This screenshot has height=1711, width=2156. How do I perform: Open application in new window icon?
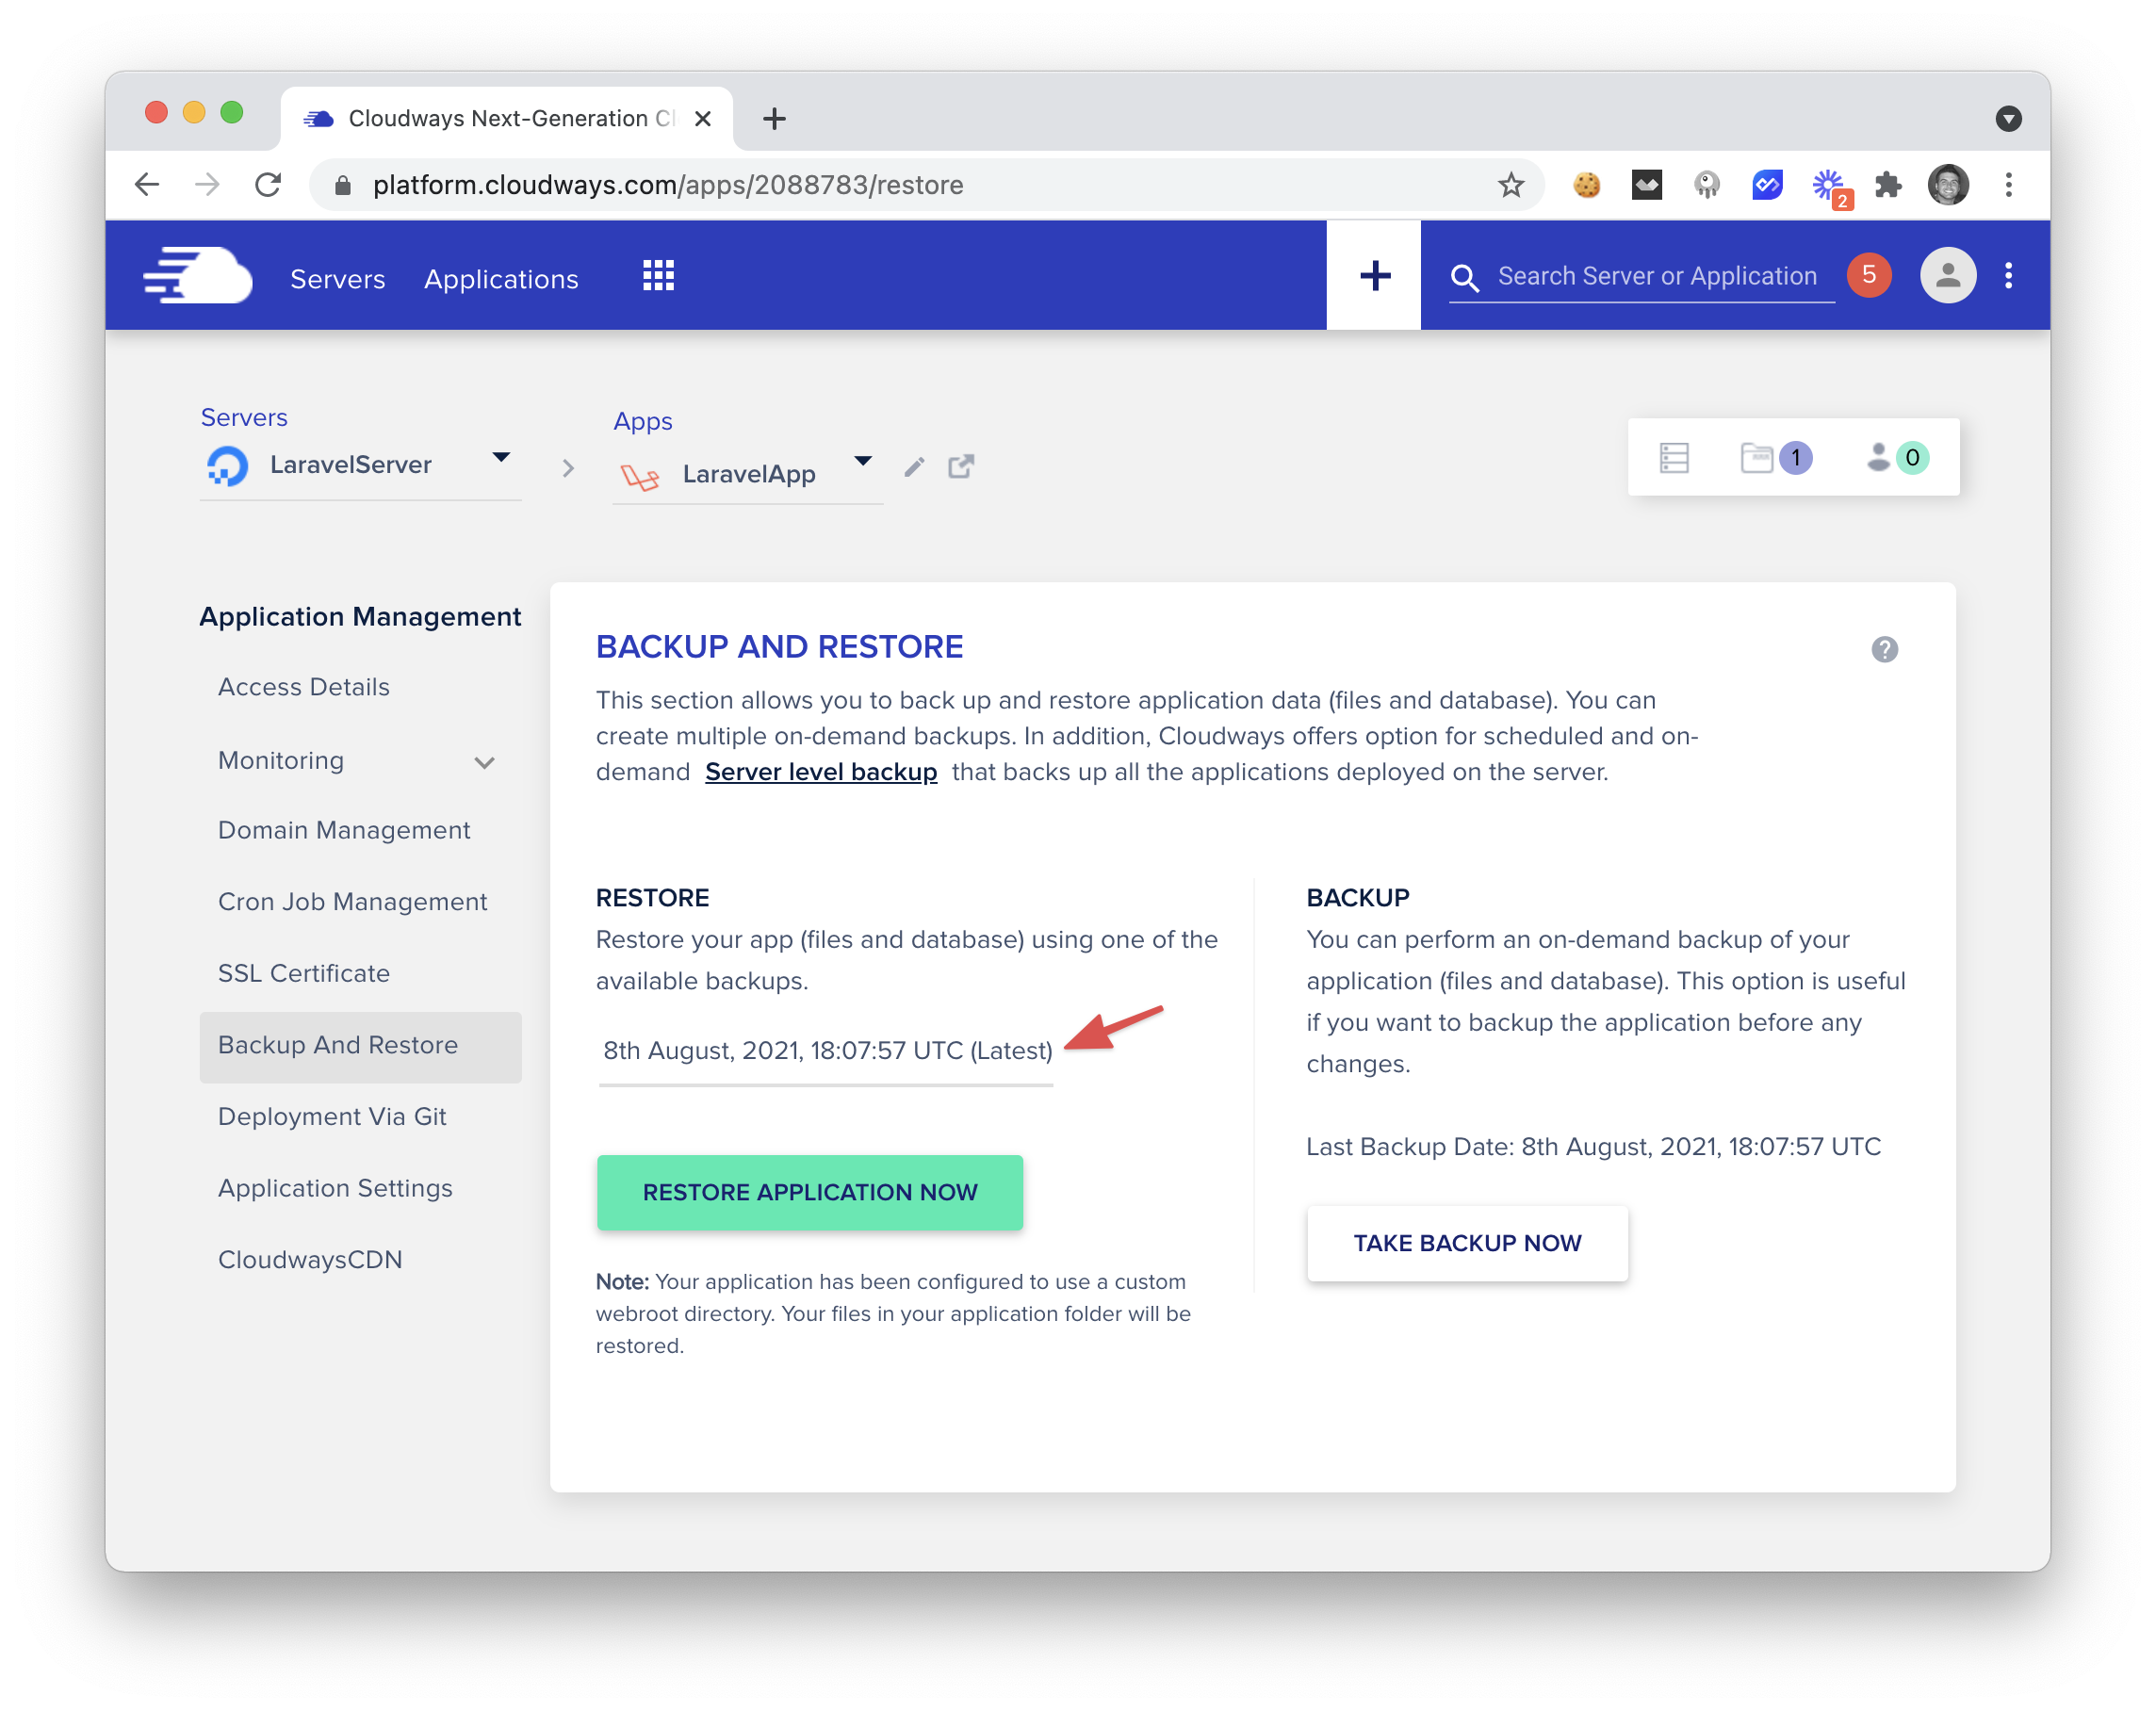pos(960,467)
